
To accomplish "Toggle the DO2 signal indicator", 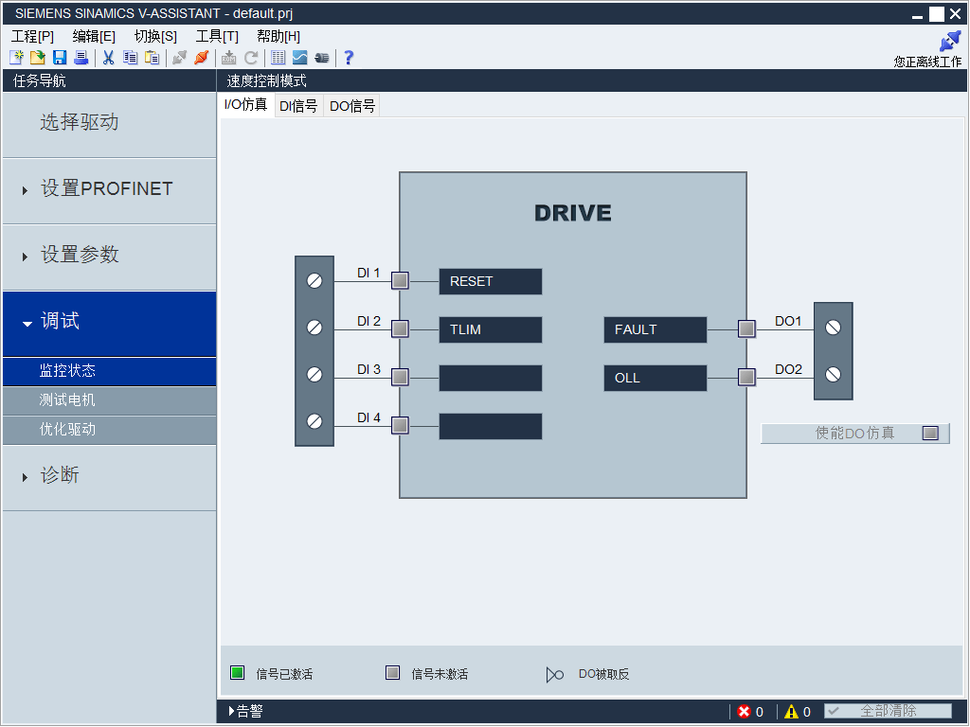I will pyautogui.click(x=746, y=377).
